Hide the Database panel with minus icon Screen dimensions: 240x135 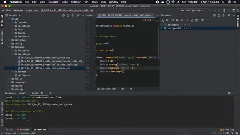pyautogui.click(x=234, y=15)
